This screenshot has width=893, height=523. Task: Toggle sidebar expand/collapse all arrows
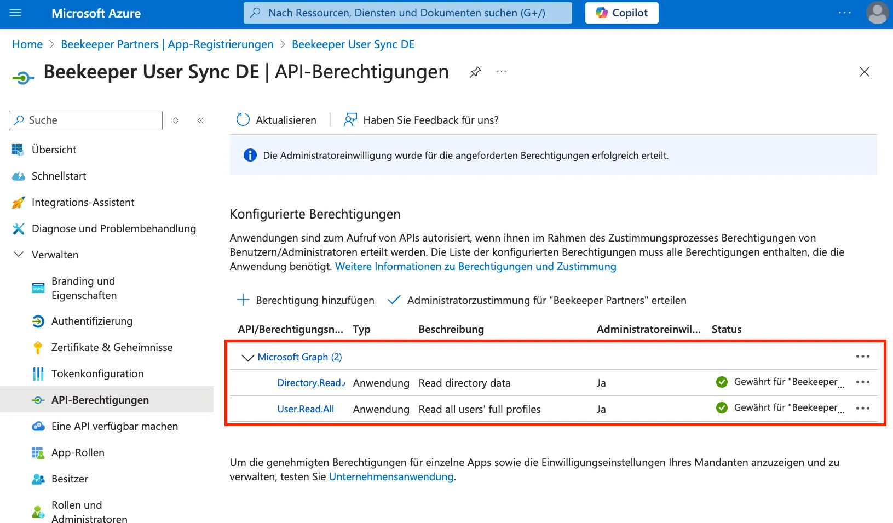pyautogui.click(x=176, y=120)
